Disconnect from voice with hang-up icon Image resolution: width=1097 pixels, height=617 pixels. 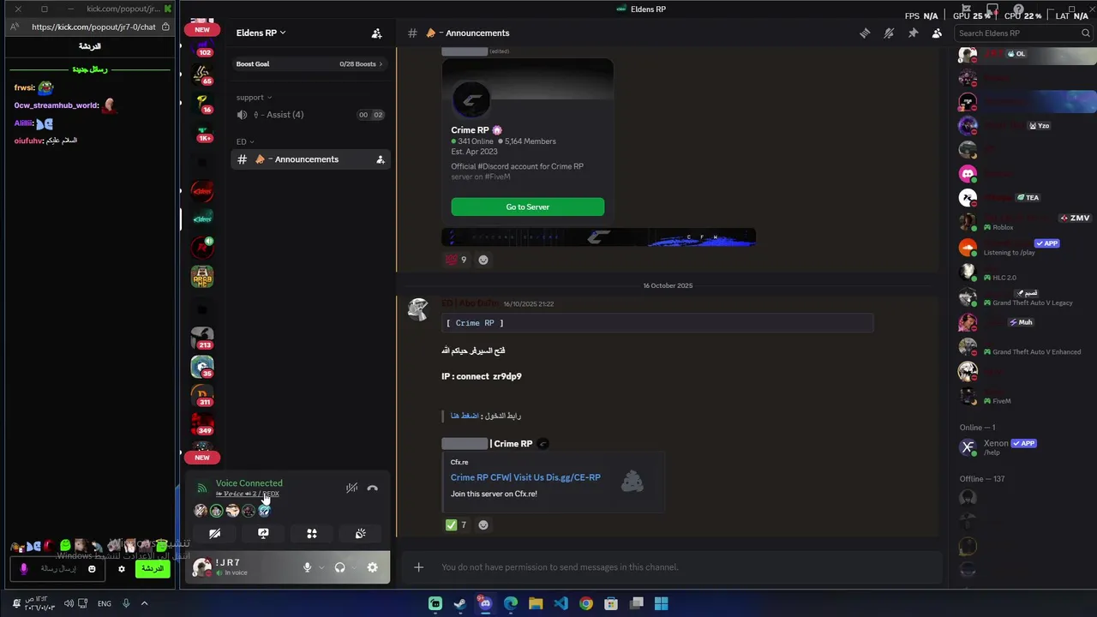point(372,488)
